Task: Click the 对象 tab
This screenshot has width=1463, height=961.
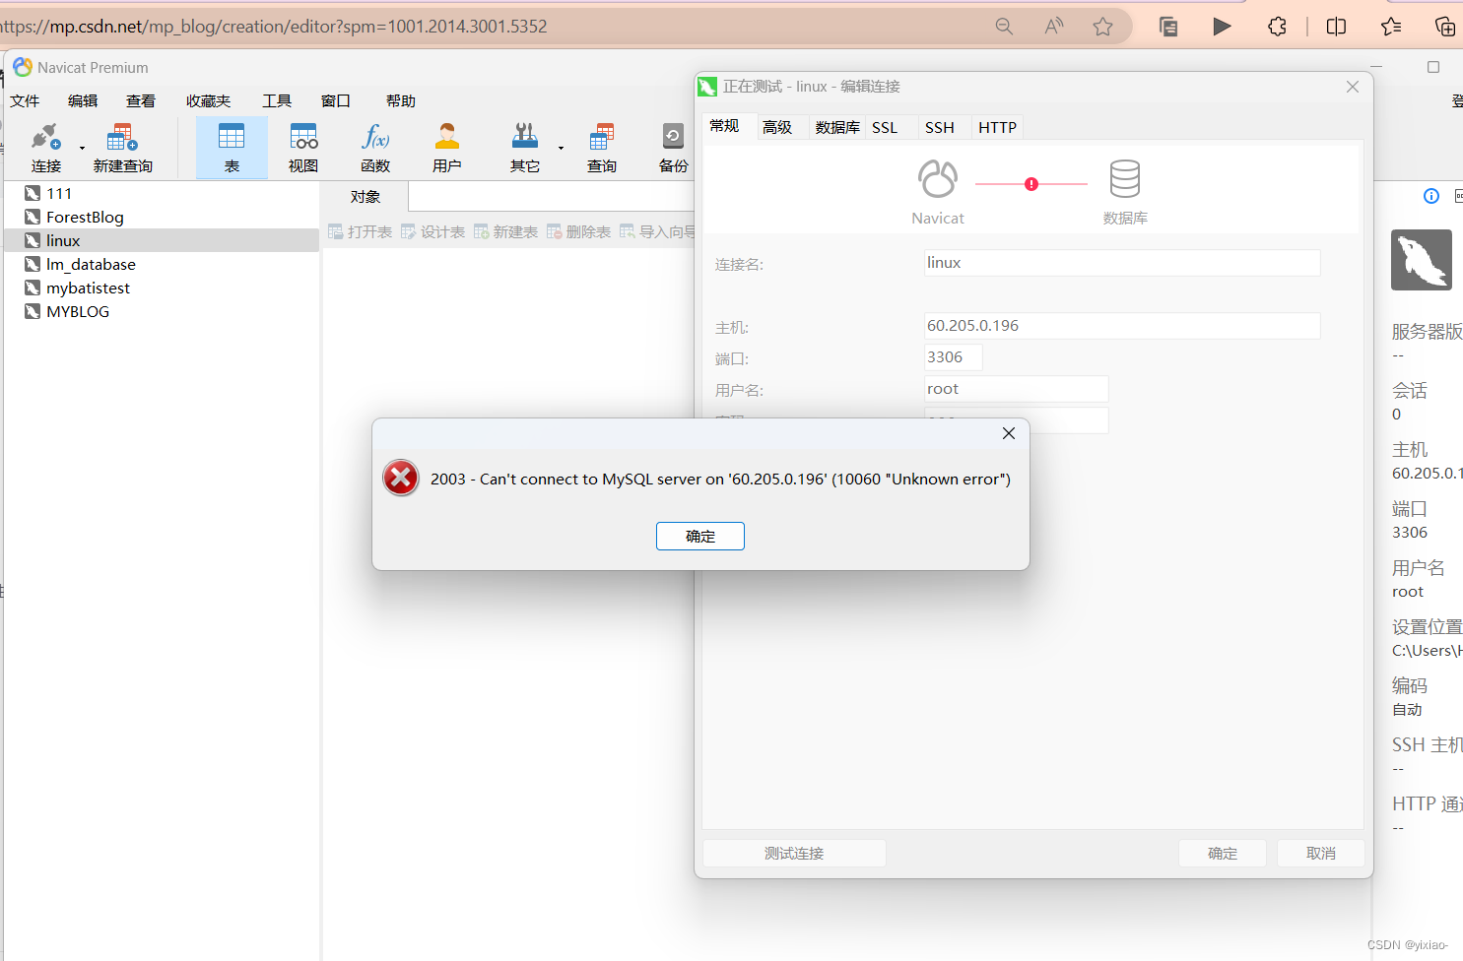Action: point(366,197)
